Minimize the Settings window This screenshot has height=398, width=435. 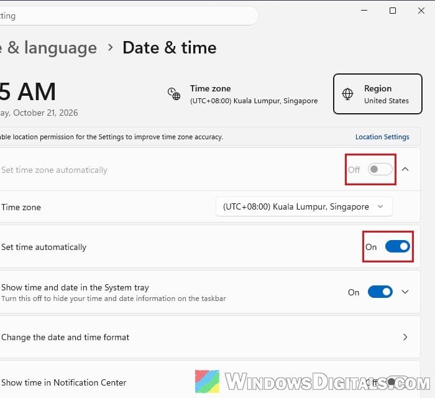point(364,11)
